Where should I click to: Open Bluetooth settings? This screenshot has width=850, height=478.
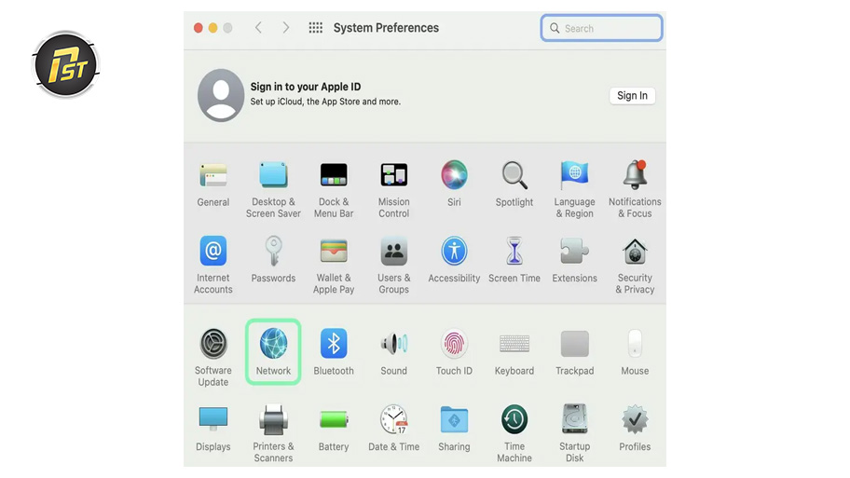click(x=334, y=352)
